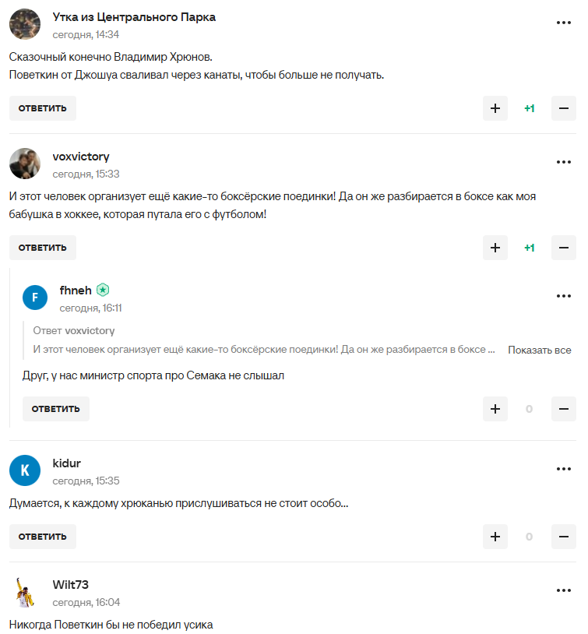
Task: Reply to the Central Park Duck comment
Action: click(x=43, y=108)
